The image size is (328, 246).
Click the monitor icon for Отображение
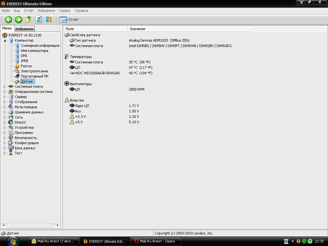(11, 102)
